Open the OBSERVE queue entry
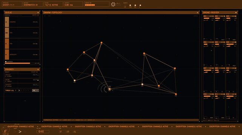Image resolution: width=242 pixels, height=135 pixels. pos(22,22)
